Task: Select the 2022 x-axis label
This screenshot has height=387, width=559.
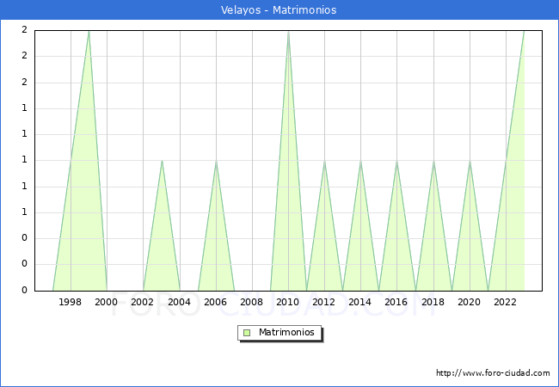Action: click(x=505, y=302)
